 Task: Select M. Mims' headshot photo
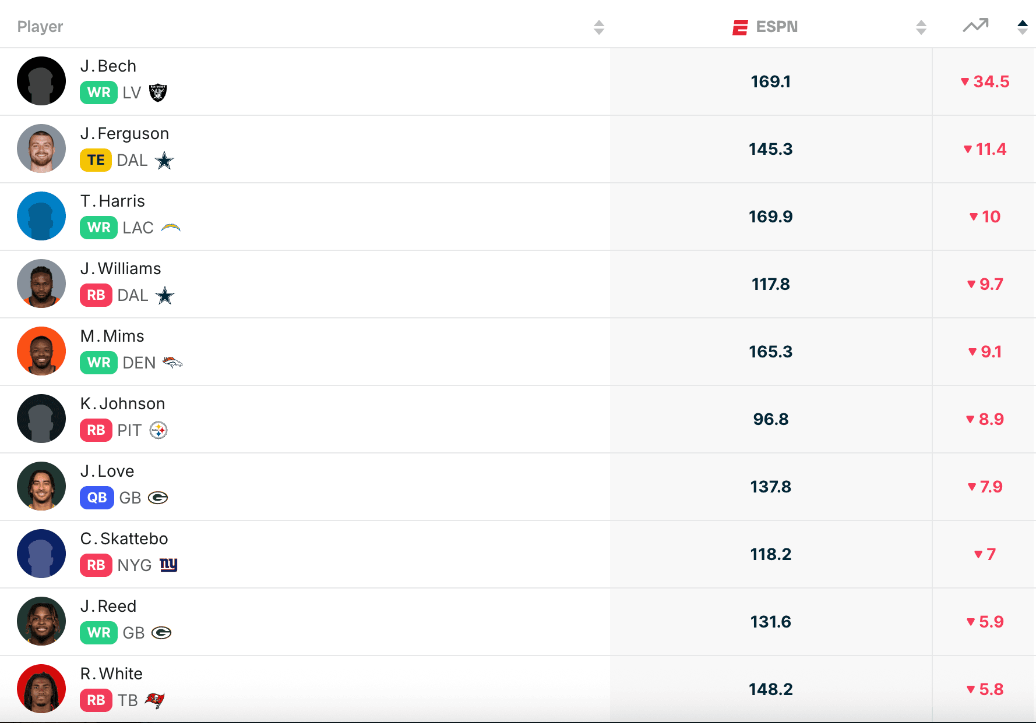(41, 351)
